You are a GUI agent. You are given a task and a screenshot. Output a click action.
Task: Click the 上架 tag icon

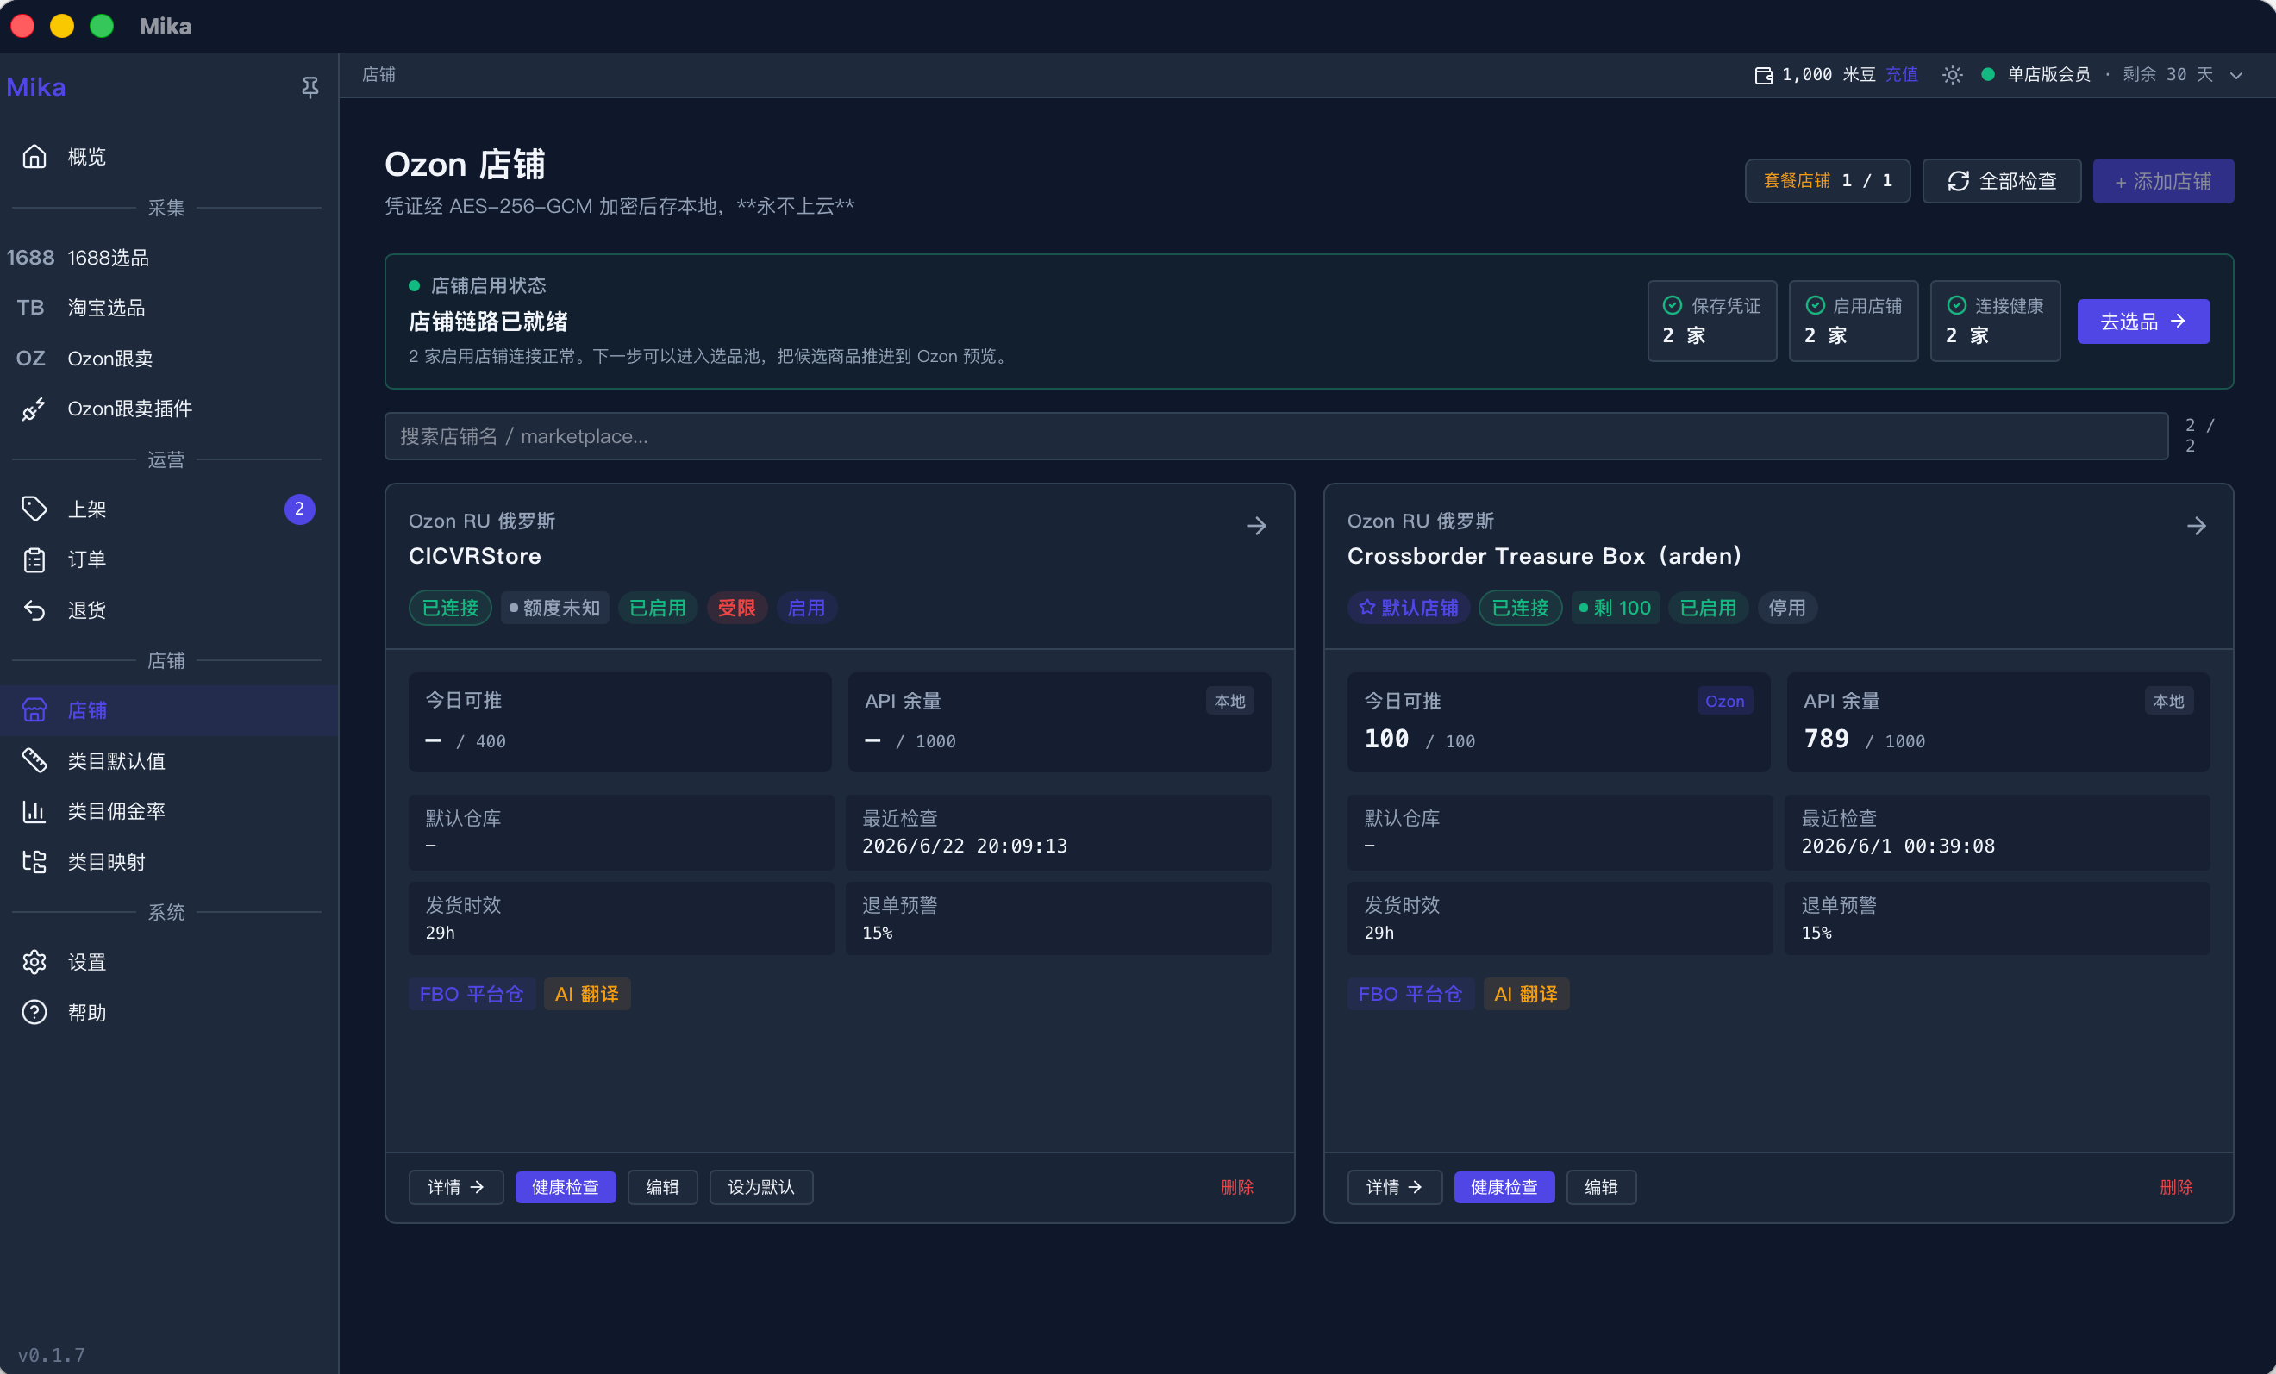coord(34,509)
